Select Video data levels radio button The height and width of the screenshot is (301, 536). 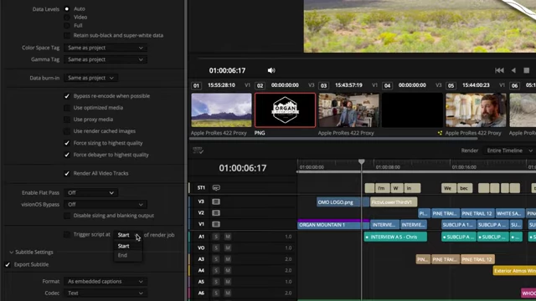pos(67,17)
